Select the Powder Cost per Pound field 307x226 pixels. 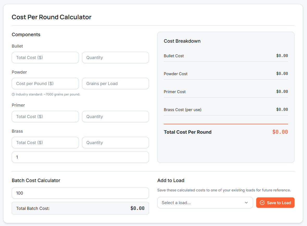coord(45,83)
